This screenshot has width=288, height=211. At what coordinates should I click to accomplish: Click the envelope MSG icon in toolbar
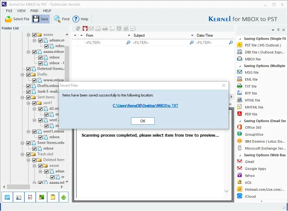click(91, 28)
